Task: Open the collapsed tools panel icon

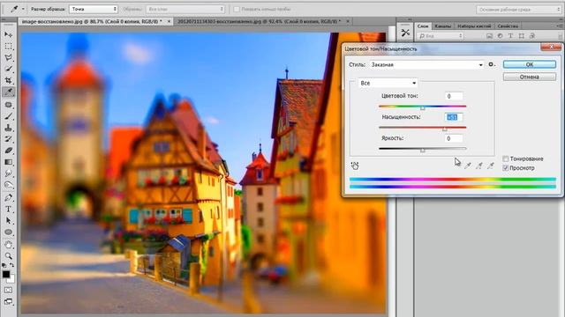Action: (405, 33)
